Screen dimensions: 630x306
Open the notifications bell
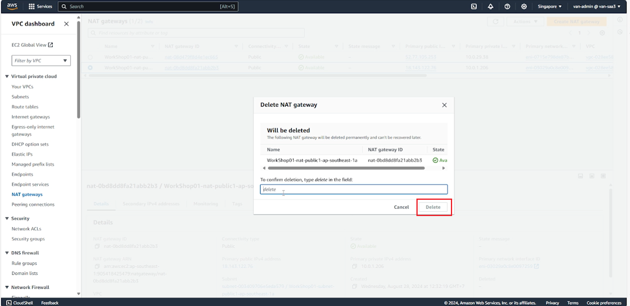coord(491,6)
